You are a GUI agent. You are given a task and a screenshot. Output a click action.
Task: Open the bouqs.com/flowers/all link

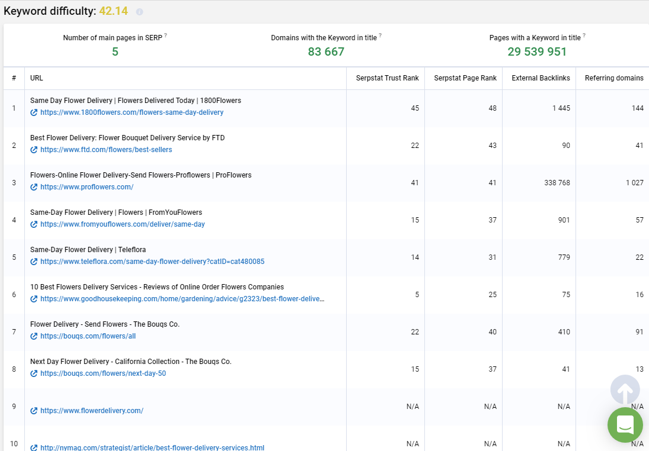pos(88,336)
